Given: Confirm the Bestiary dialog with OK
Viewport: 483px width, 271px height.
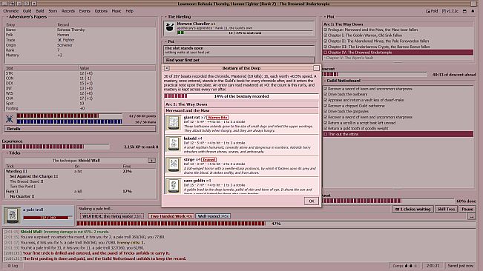Looking at the screenshot, I should [x=312, y=201].
